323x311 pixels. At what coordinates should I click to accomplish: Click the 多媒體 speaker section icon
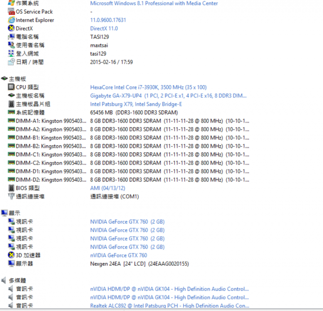[4, 280]
